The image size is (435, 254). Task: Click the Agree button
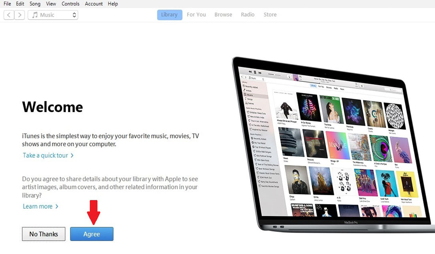click(92, 234)
